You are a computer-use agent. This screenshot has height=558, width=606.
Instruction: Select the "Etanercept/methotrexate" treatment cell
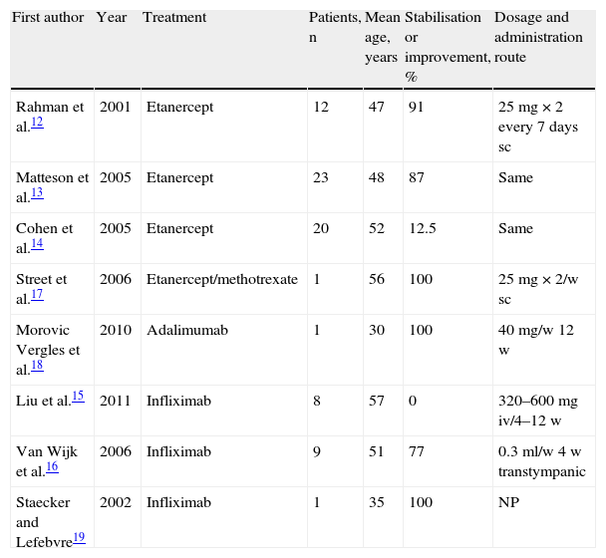[221, 280]
